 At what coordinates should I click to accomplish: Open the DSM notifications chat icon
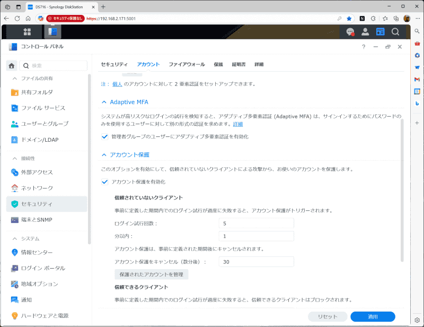point(350,32)
